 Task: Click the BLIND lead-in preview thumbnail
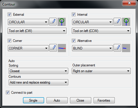tap(126, 48)
